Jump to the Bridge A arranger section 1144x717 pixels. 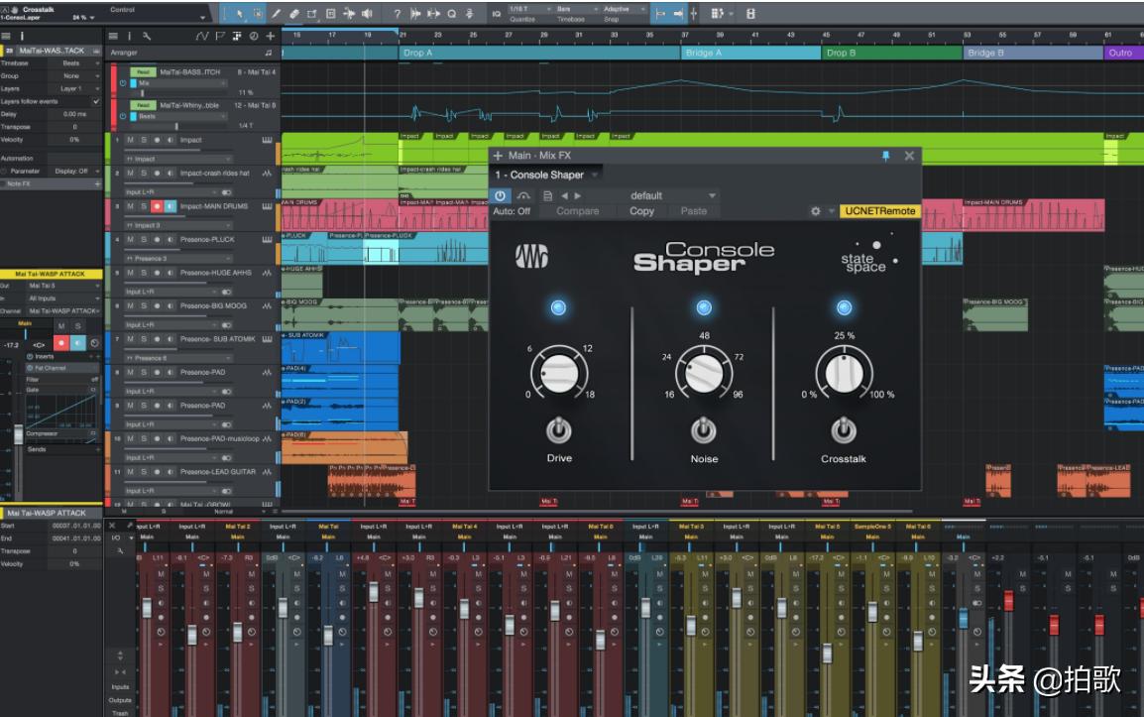(702, 53)
